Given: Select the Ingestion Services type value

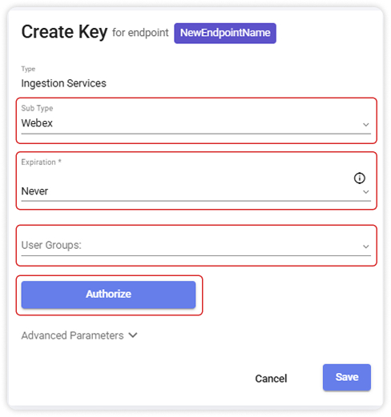Looking at the screenshot, I should pyautogui.click(x=63, y=83).
